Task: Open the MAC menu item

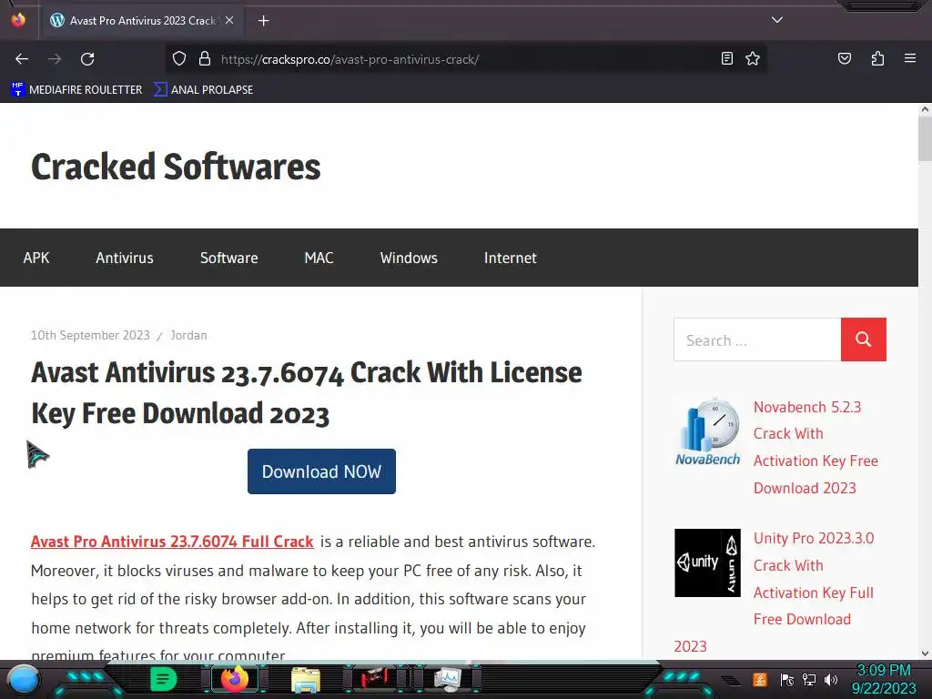Action: [x=319, y=258]
